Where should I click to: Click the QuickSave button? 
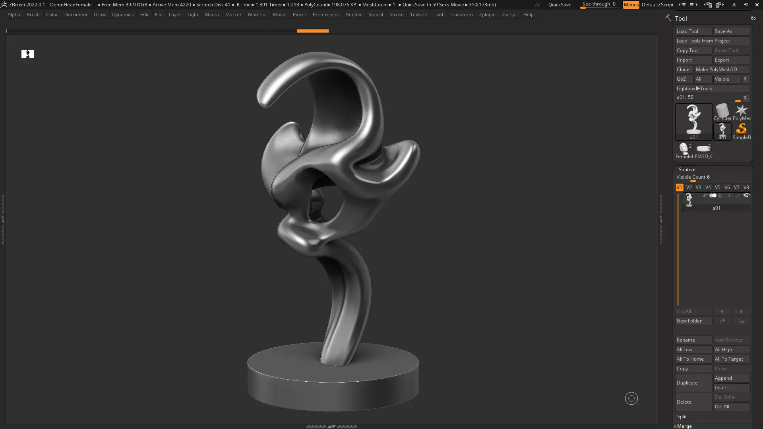(560, 5)
